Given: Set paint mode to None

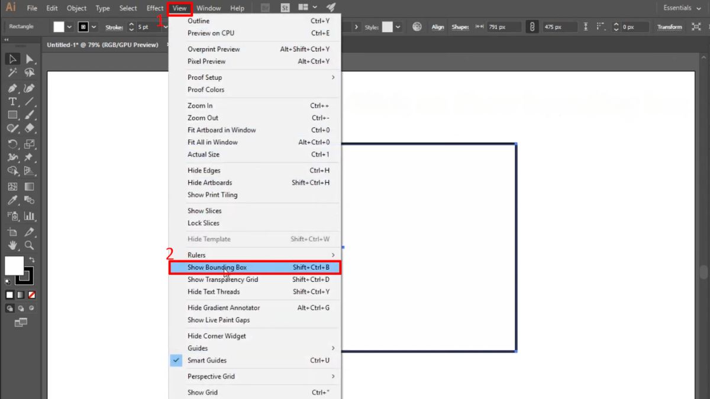Looking at the screenshot, I should coord(32,294).
